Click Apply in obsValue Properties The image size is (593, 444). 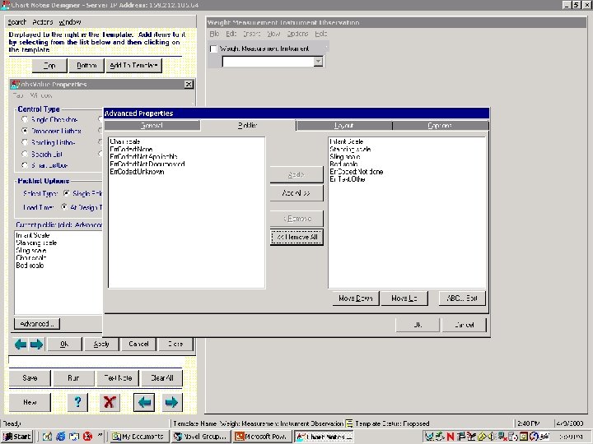coord(101,344)
